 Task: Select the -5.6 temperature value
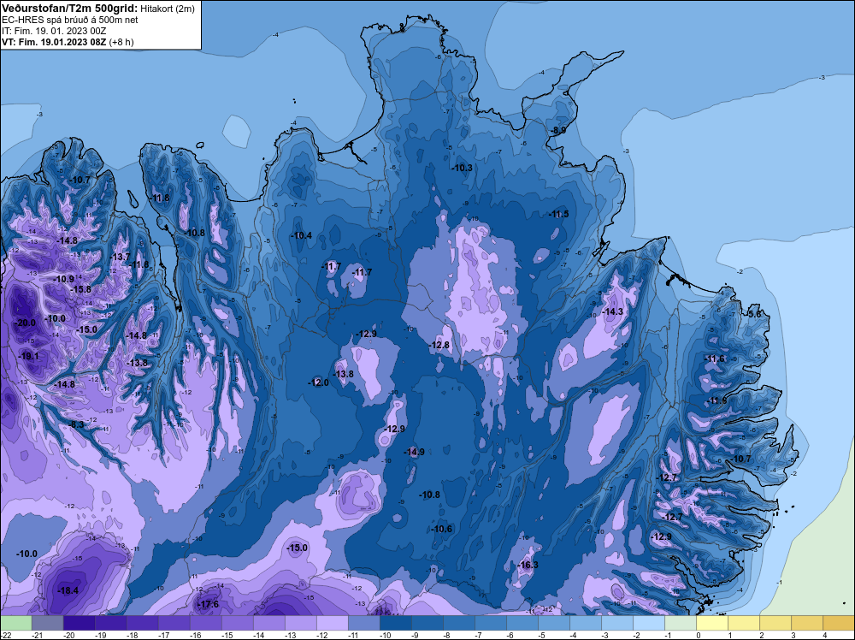pyautogui.click(x=755, y=314)
